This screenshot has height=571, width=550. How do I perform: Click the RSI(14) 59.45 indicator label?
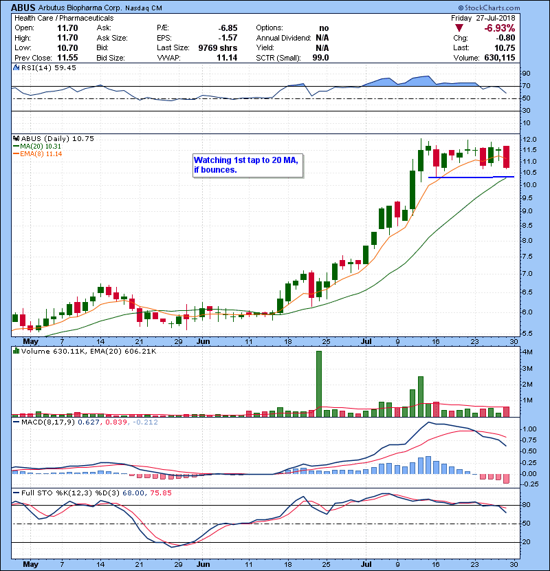(x=48, y=67)
